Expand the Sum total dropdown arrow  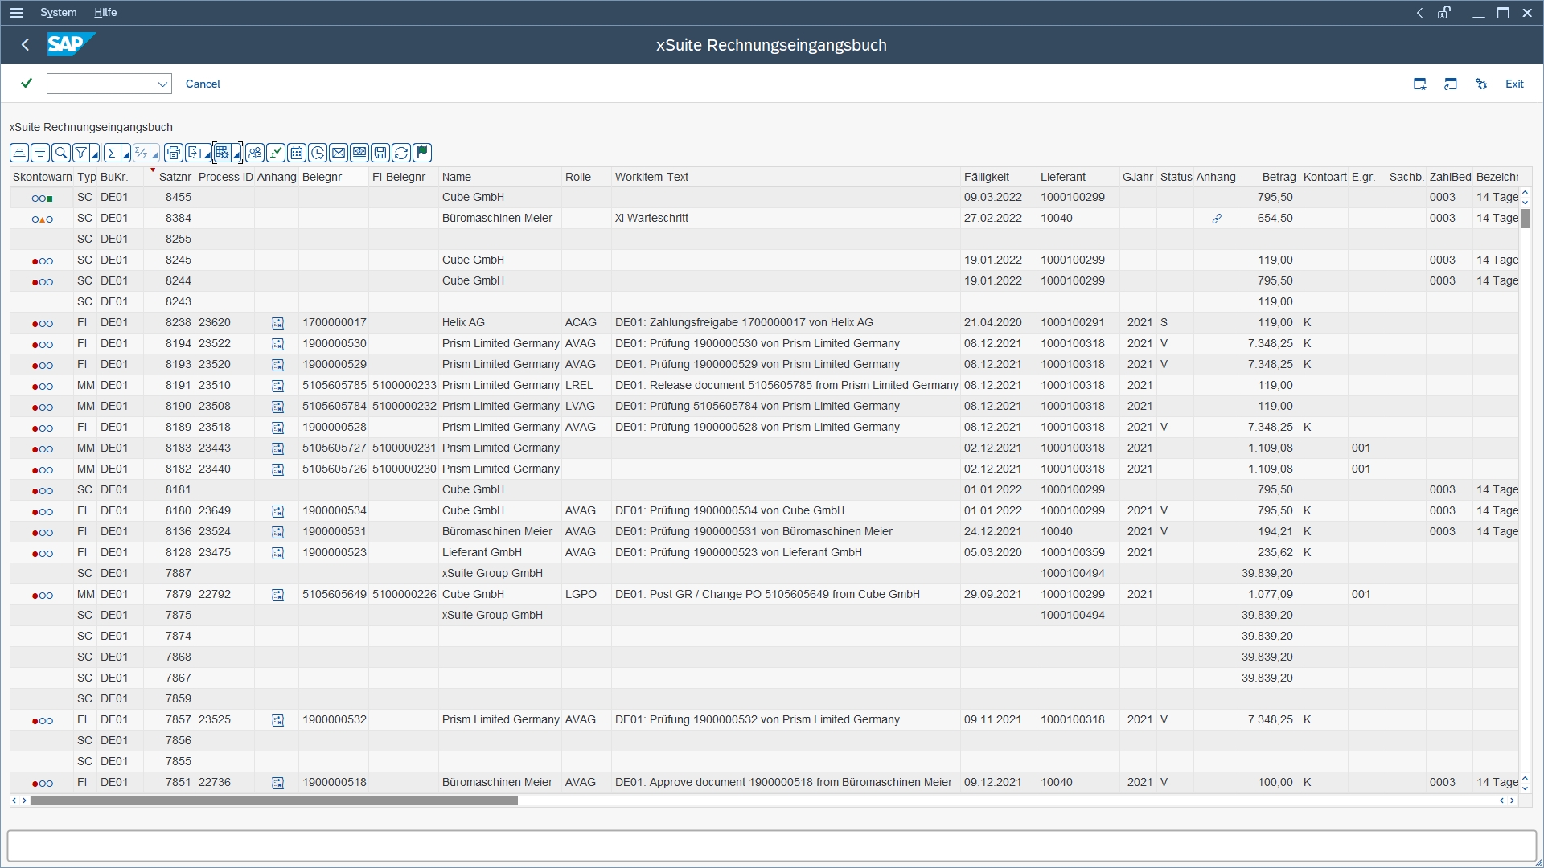pos(125,155)
